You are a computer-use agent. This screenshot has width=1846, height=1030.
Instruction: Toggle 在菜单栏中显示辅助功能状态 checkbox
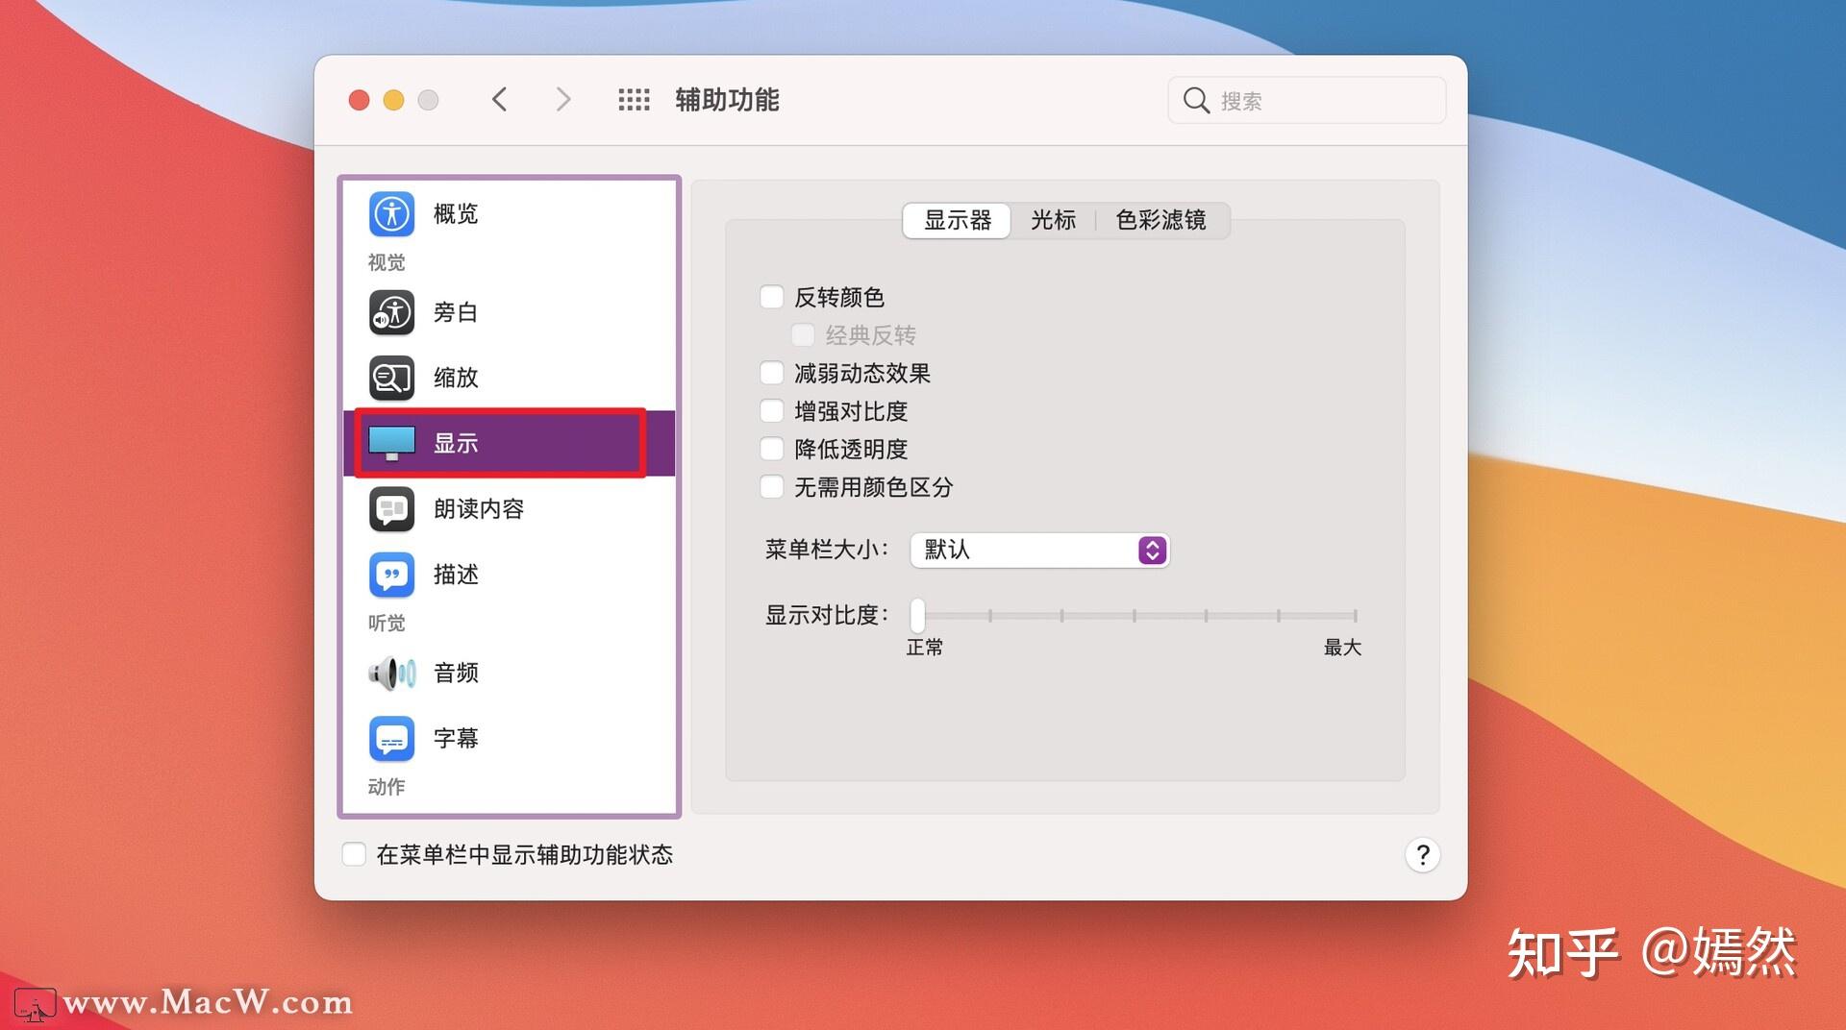[354, 854]
